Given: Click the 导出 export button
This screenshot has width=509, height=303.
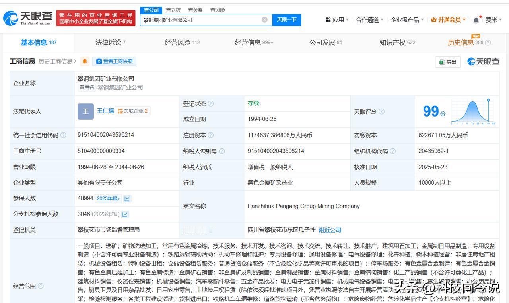Looking at the screenshot, I should [448, 62].
